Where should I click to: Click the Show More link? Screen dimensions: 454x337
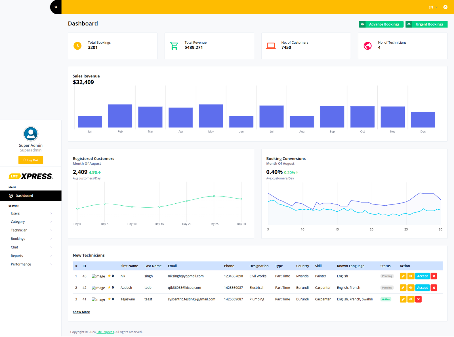81,312
